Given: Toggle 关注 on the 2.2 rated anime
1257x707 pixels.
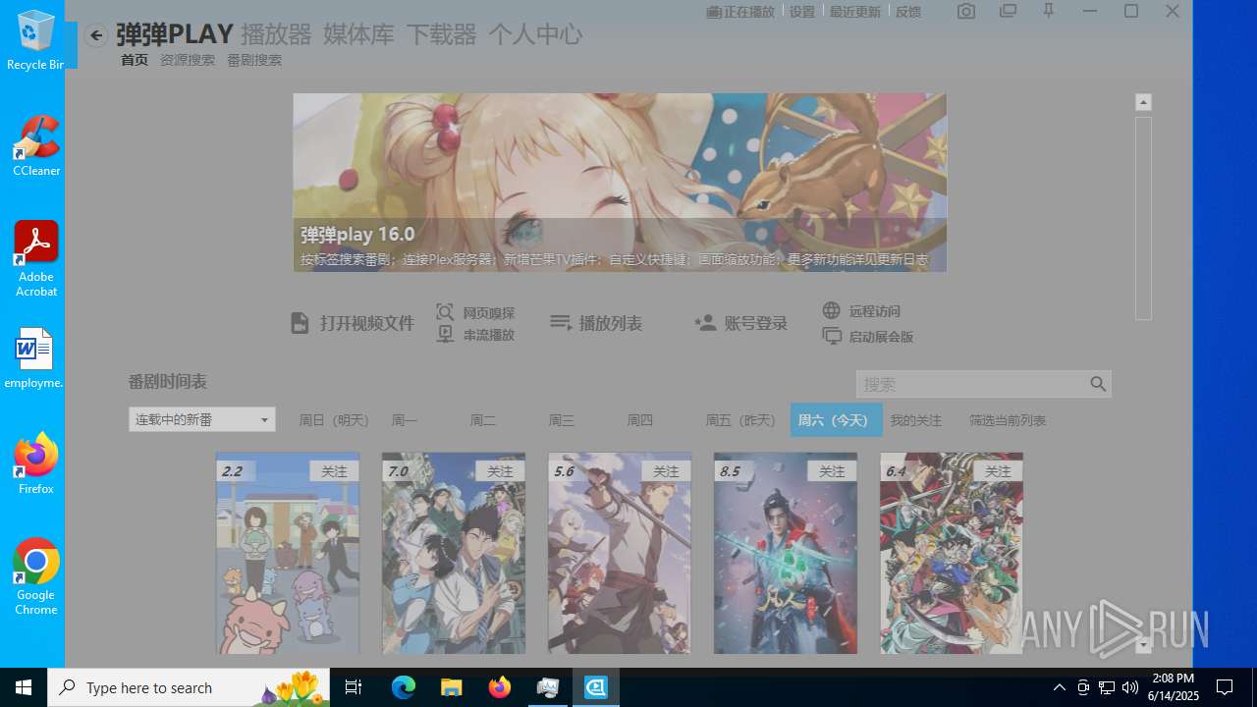Looking at the screenshot, I should (x=334, y=471).
